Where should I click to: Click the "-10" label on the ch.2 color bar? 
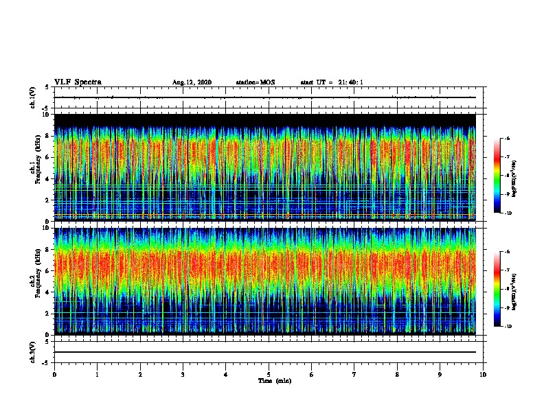click(x=507, y=327)
